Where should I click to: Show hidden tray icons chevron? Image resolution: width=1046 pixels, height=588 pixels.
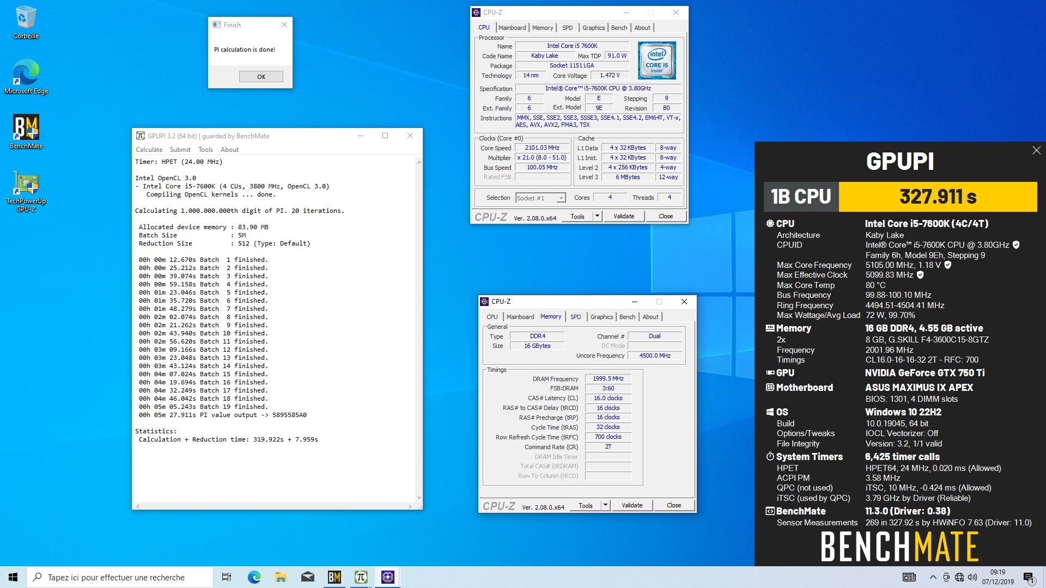(933, 577)
